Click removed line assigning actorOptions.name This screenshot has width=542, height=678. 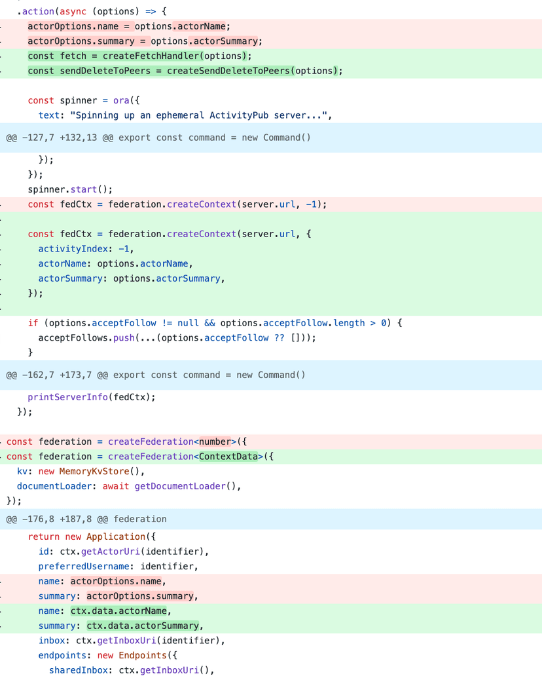pos(128,26)
